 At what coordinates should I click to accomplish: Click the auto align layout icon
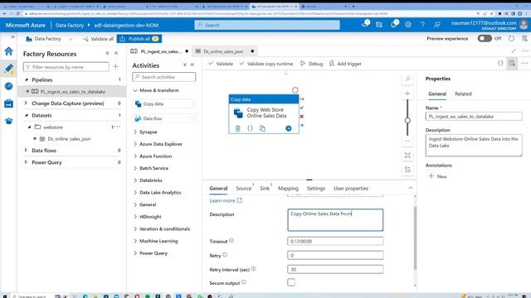(407, 169)
